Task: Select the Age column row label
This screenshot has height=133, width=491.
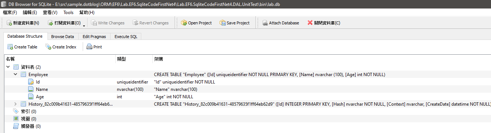Action: pyautogui.click(x=40, y=97)
